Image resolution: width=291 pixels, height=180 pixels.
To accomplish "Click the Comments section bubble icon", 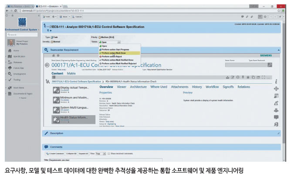I will click(x=46, y=147).
